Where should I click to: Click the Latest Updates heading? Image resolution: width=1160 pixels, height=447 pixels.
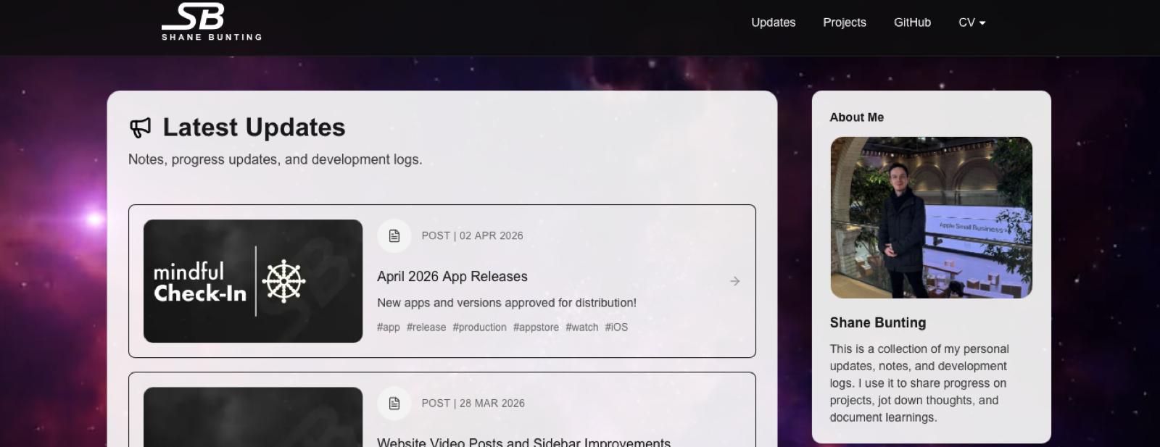(x=254, y=128)
